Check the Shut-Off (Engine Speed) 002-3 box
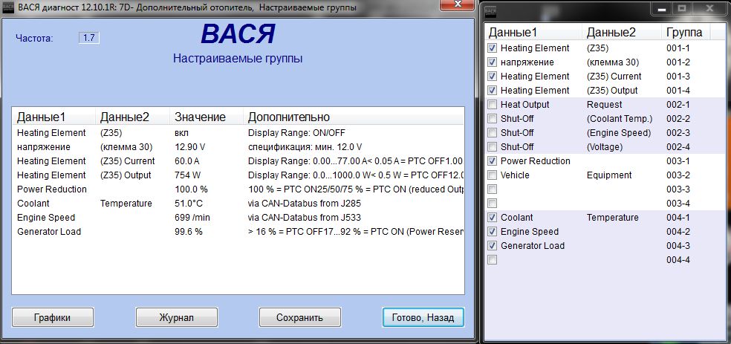731x344 pixels. point(492,133)
